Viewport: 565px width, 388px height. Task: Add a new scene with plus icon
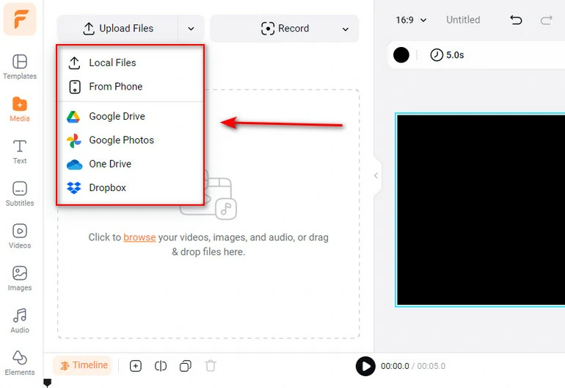(136, 366)
